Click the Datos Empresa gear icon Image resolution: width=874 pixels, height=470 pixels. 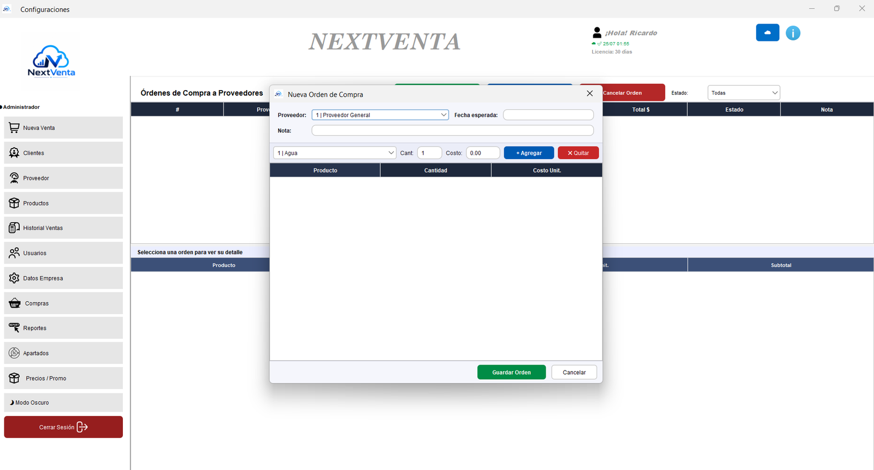click(x=14, y=278)
